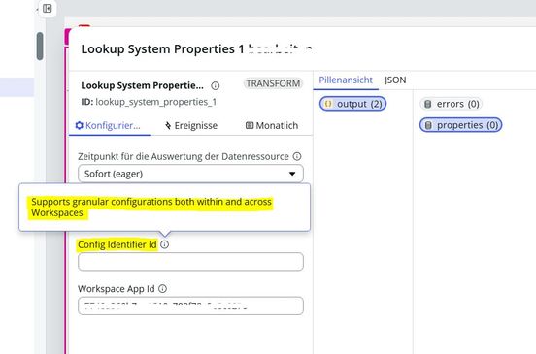Click info icon beside Lookup System Properties name
This screenshot has width=536, height=354.
[215, 85]
